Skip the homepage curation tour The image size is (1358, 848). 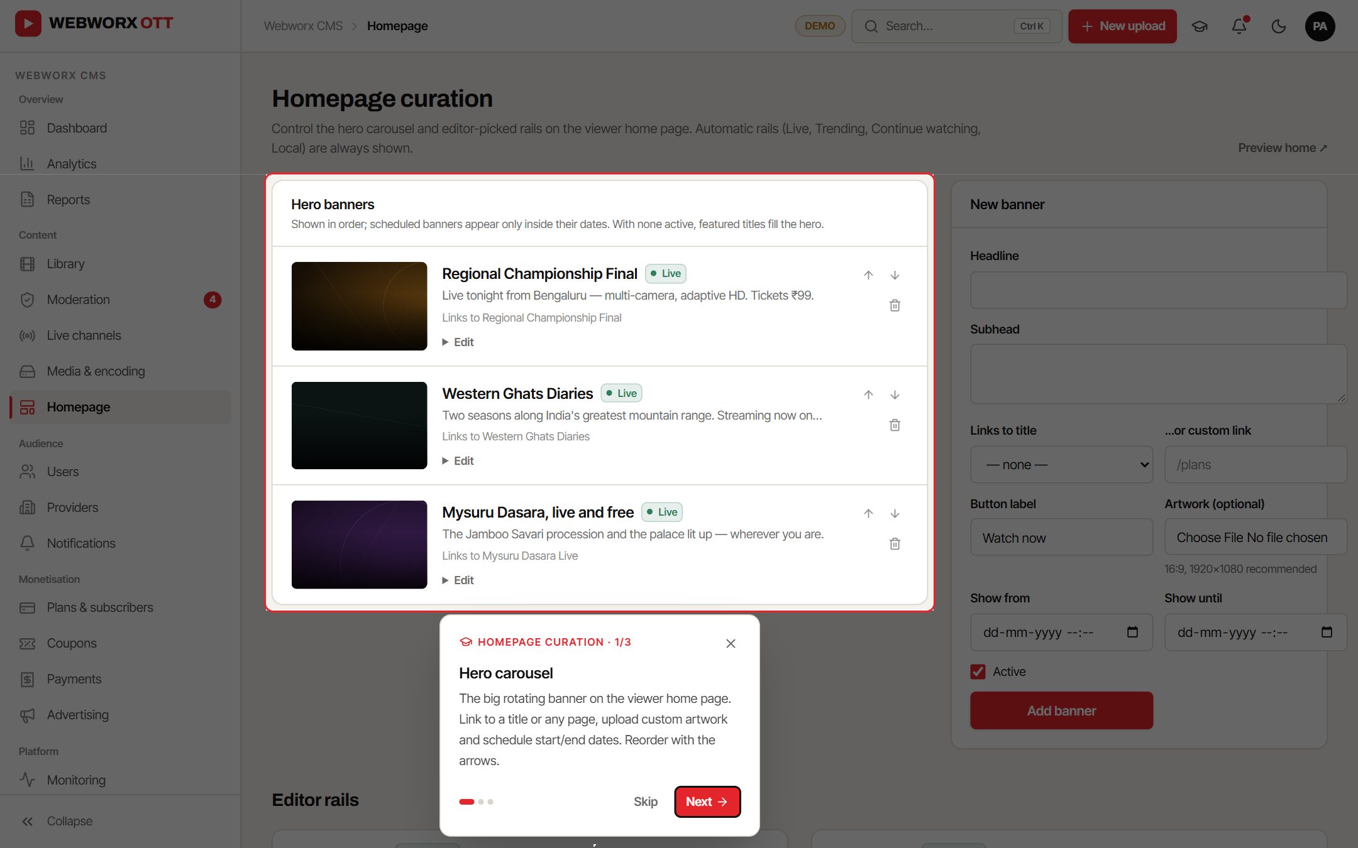coord(645,802)
